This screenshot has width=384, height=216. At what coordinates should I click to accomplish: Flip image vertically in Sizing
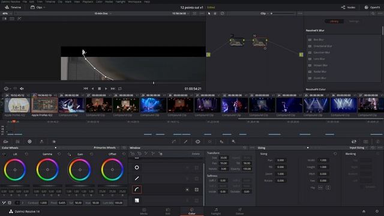[328, 188]
